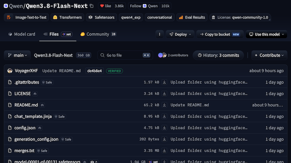Open Update README.md message in README.md row
Viewport: 291px width, 163px height.
(x=189, y=105)
